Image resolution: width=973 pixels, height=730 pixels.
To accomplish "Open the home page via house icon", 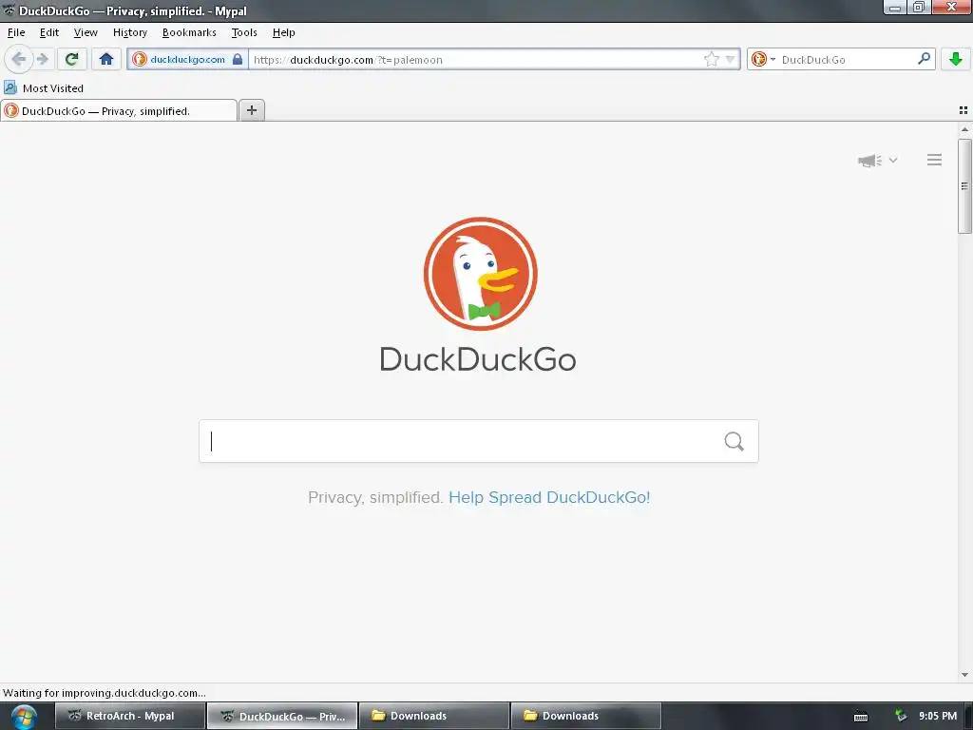I will [x=106, y=60].
